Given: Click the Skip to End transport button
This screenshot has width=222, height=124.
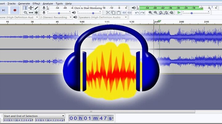Looking at the screenshot, I should [x=4, y=10].
